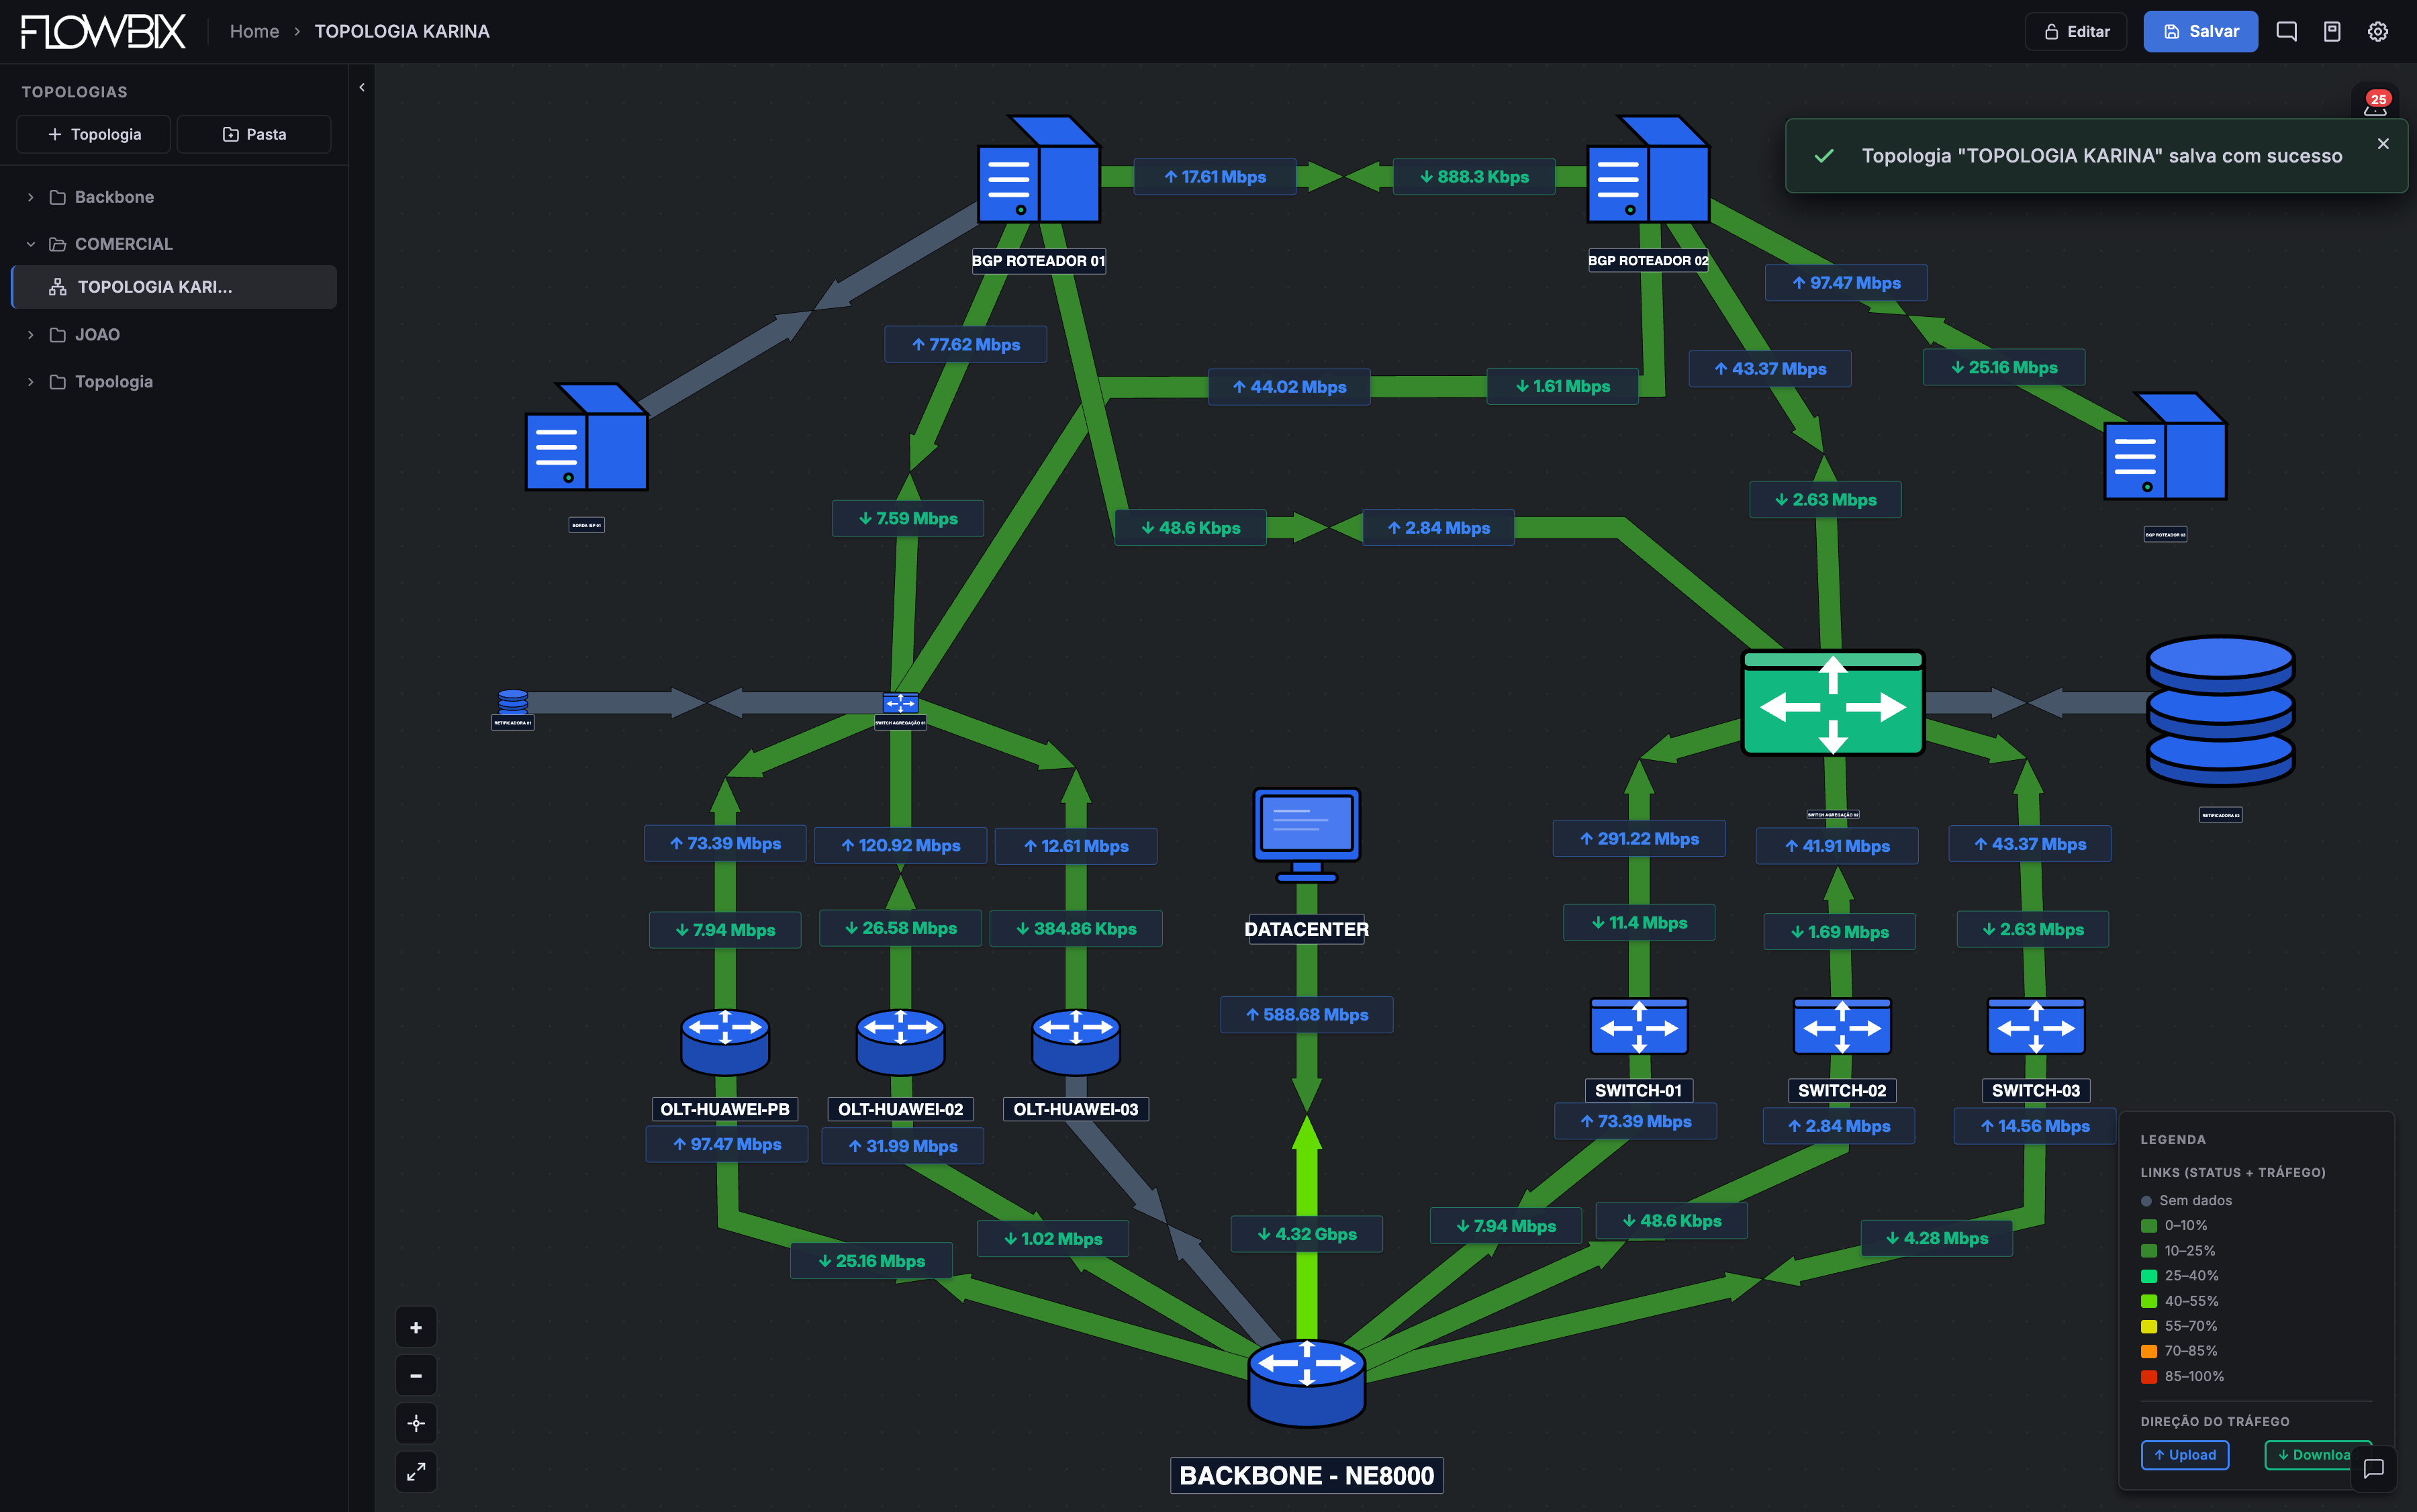
Task: Click the 120.92 Mbps upload label
Action: click(900, 846)
